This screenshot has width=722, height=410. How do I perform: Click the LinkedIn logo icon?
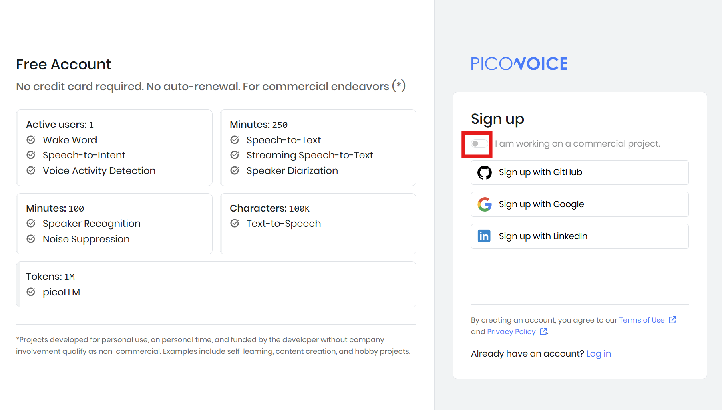[484, 236]
